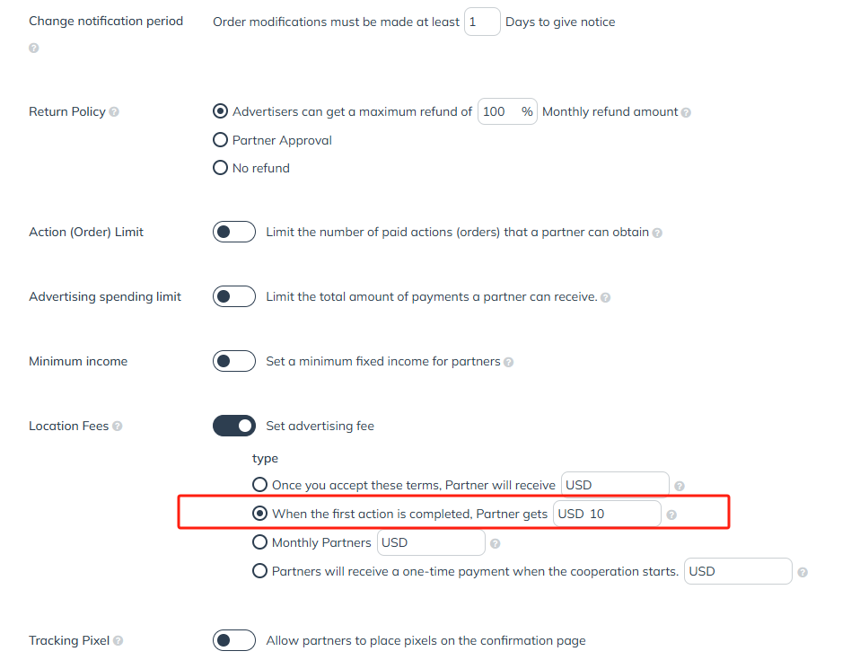Click the maximum refund percentage field

pyautogui.click(x=507, y=111)
